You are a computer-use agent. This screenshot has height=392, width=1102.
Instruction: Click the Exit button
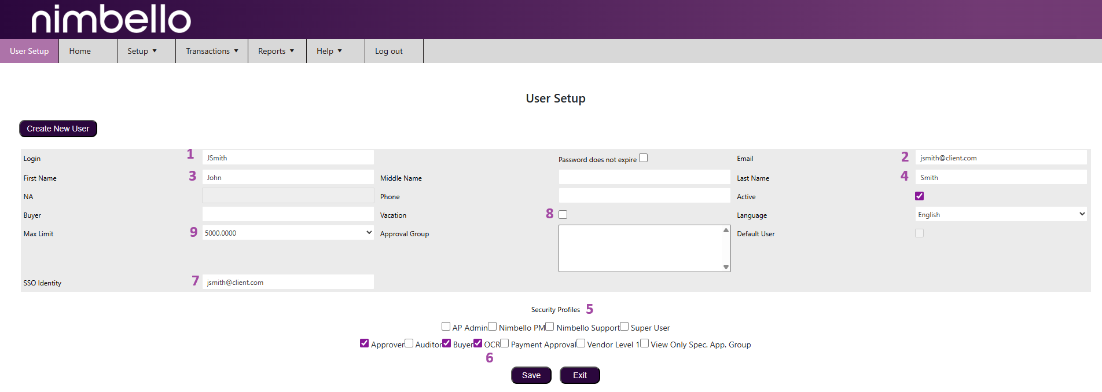pyautogui.click(x=579, y=375)
